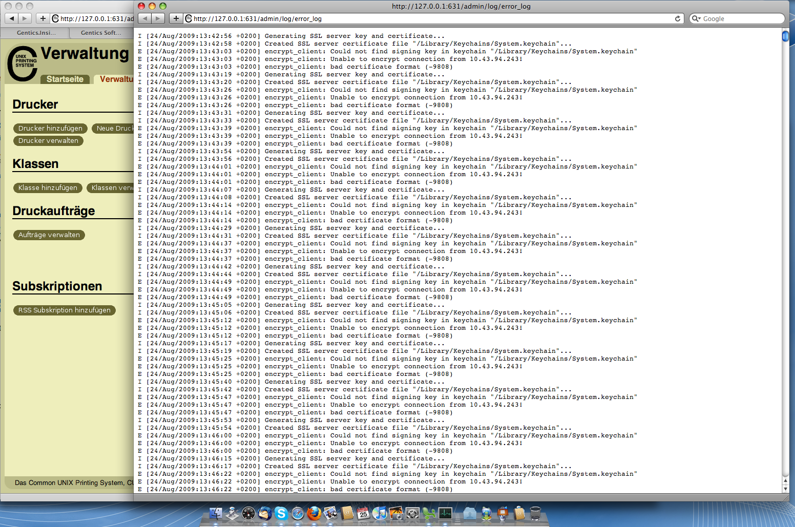
Task: Click the log line timestamped 13:44:29
Action: (291, 228)
